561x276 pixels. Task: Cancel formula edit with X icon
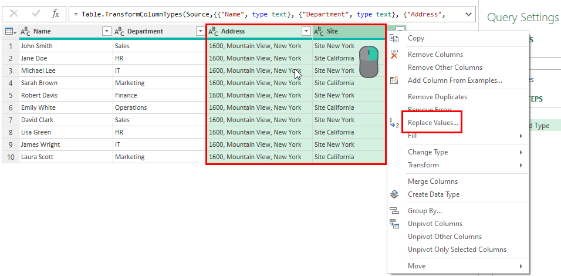point(14,14)
